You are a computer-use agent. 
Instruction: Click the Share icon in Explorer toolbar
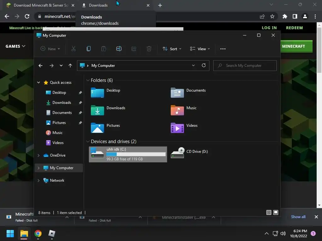pyautogui.click(x=134, y=49)
